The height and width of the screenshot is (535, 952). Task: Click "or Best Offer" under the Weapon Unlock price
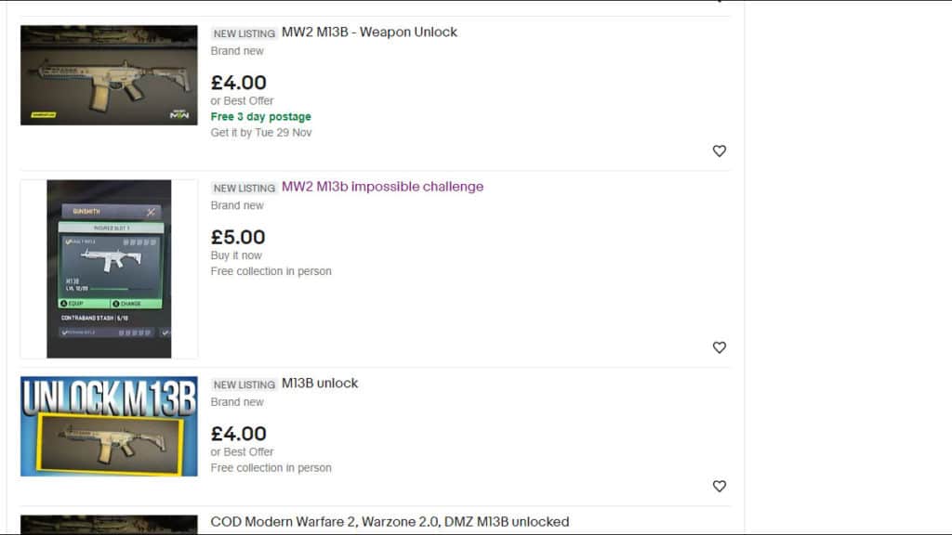(242, 101)
